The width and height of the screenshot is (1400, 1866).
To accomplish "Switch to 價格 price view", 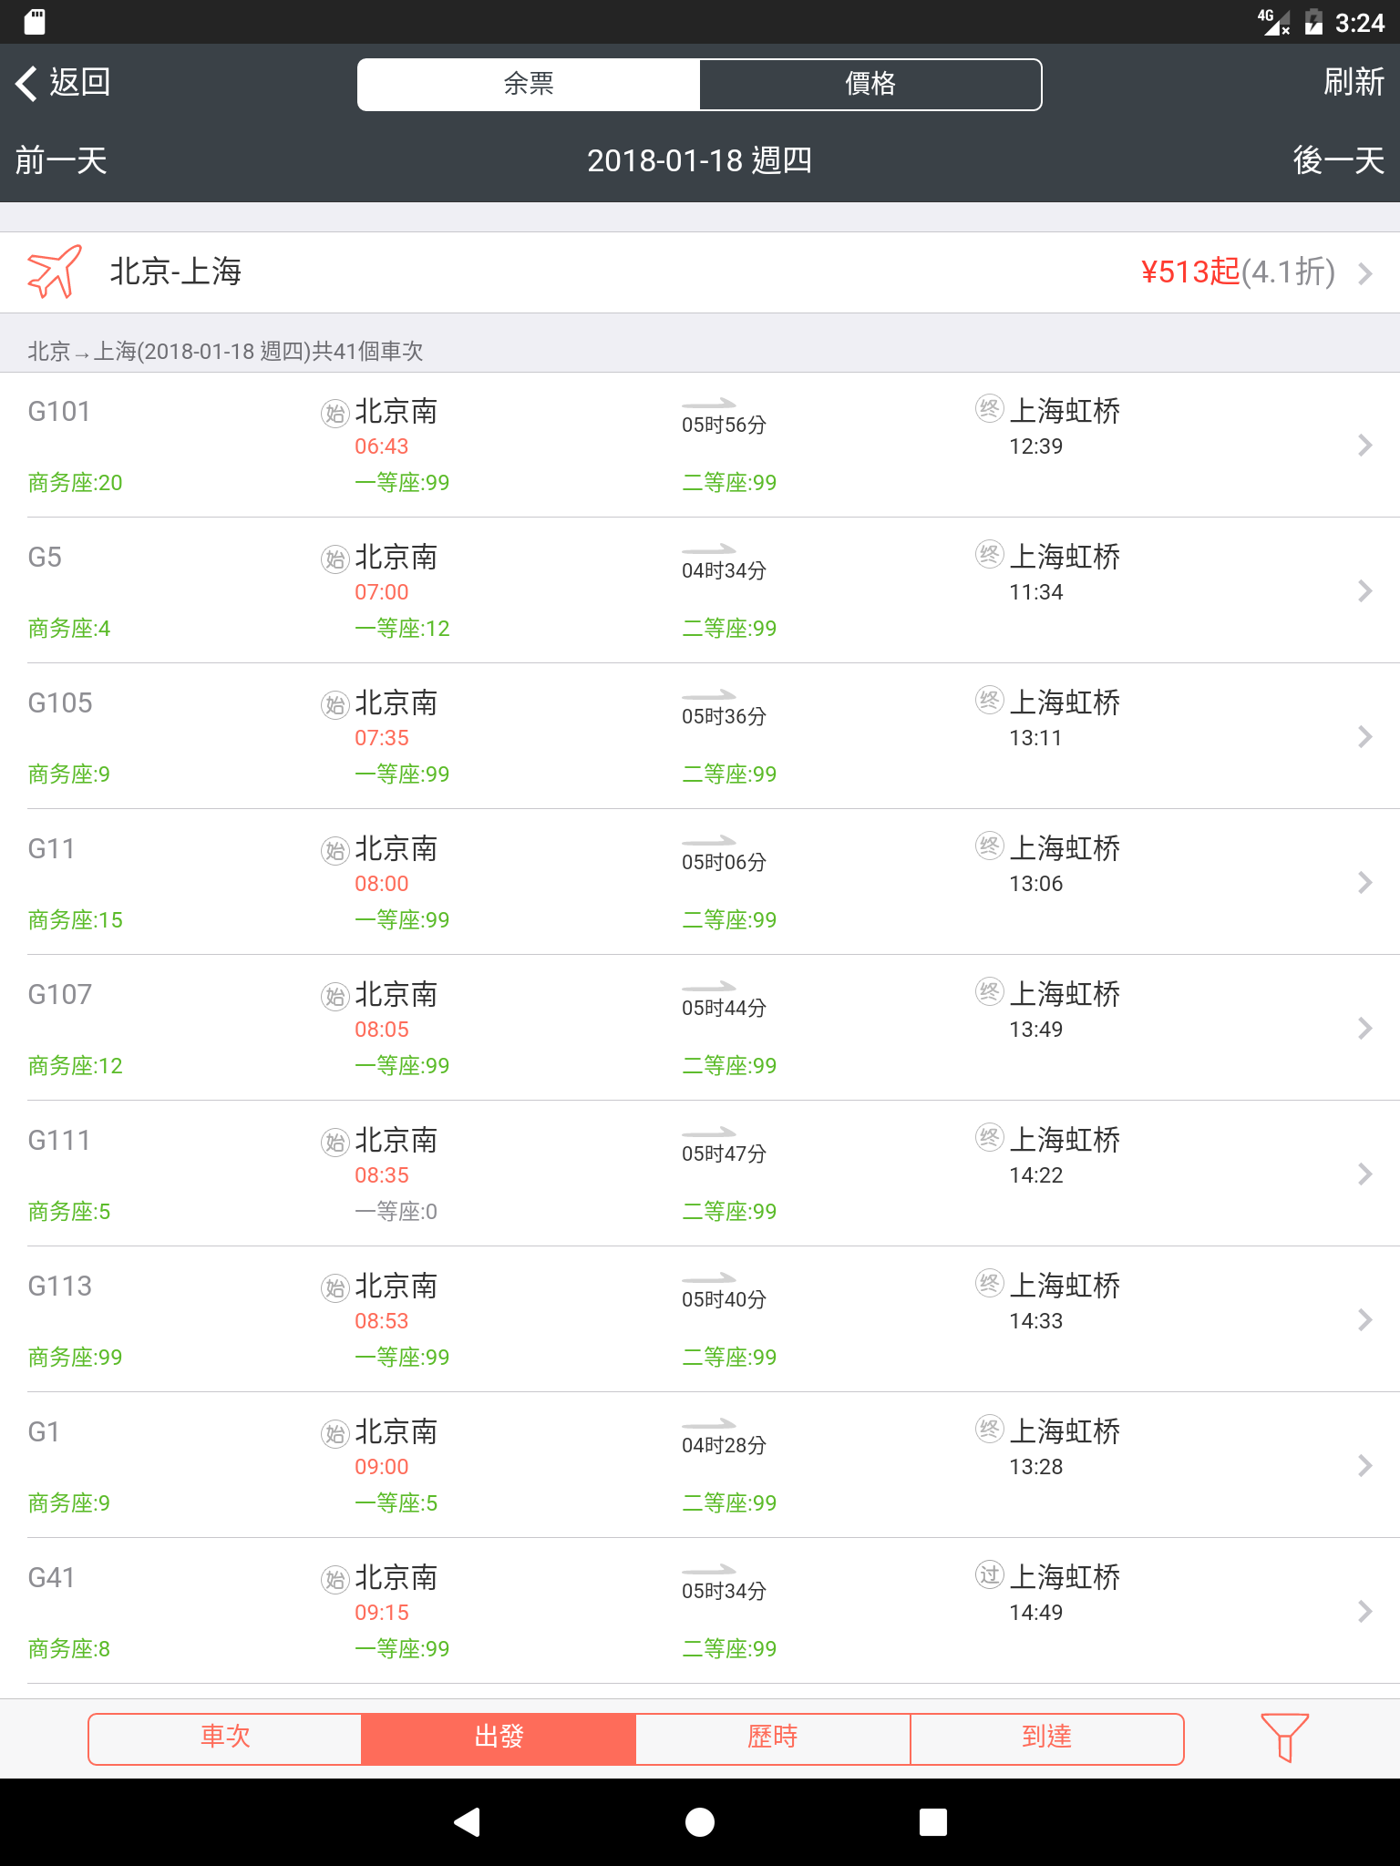I will [870, 85].
